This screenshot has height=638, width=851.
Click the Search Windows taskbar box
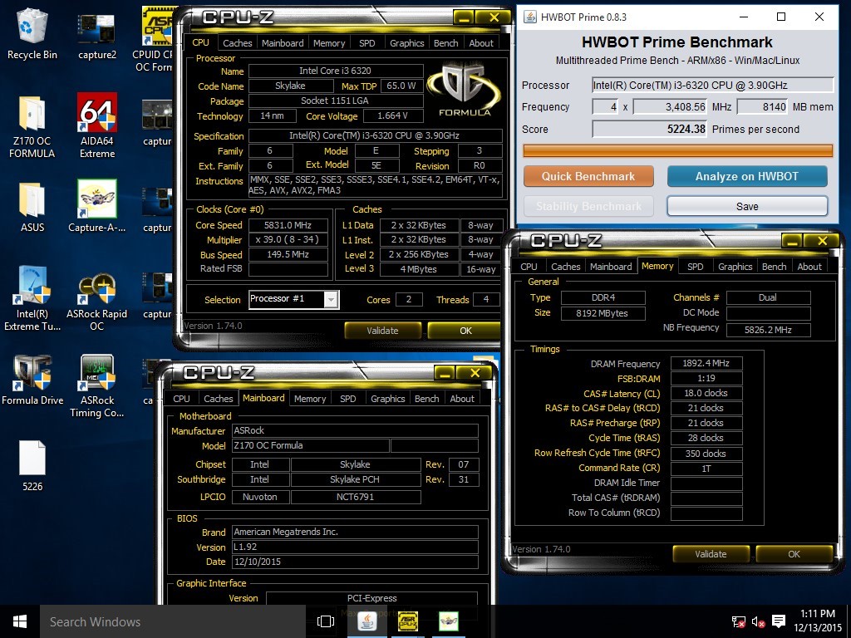(173, 621)
